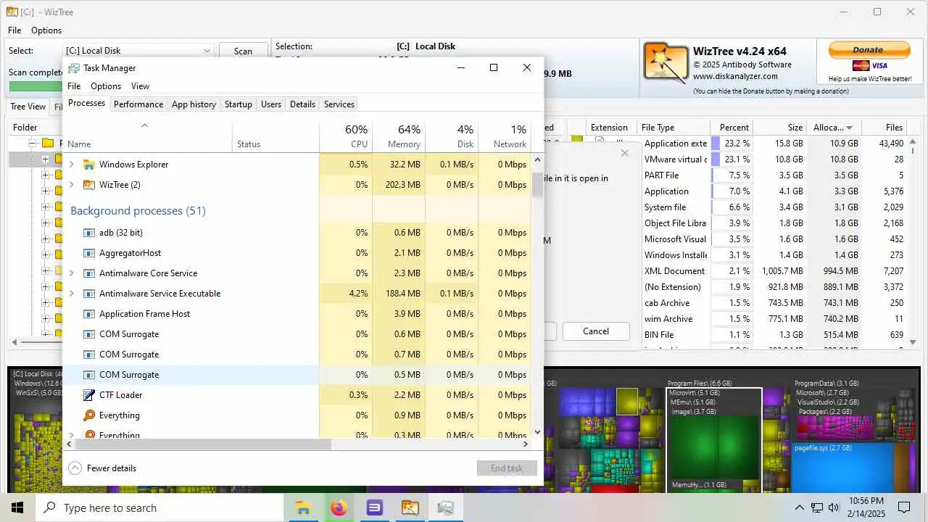Expand the WizTree (2) process group
928x522 pixels.
pos(71,185)
